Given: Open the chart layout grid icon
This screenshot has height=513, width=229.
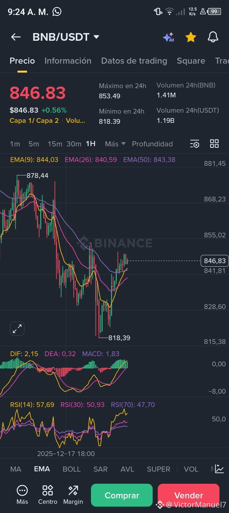Looking at the screenshot, I should [214, 144].
